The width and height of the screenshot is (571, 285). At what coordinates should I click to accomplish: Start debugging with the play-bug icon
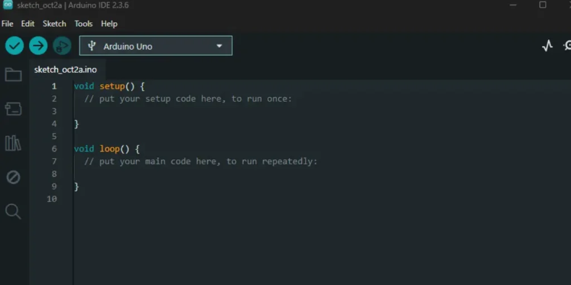62,46
